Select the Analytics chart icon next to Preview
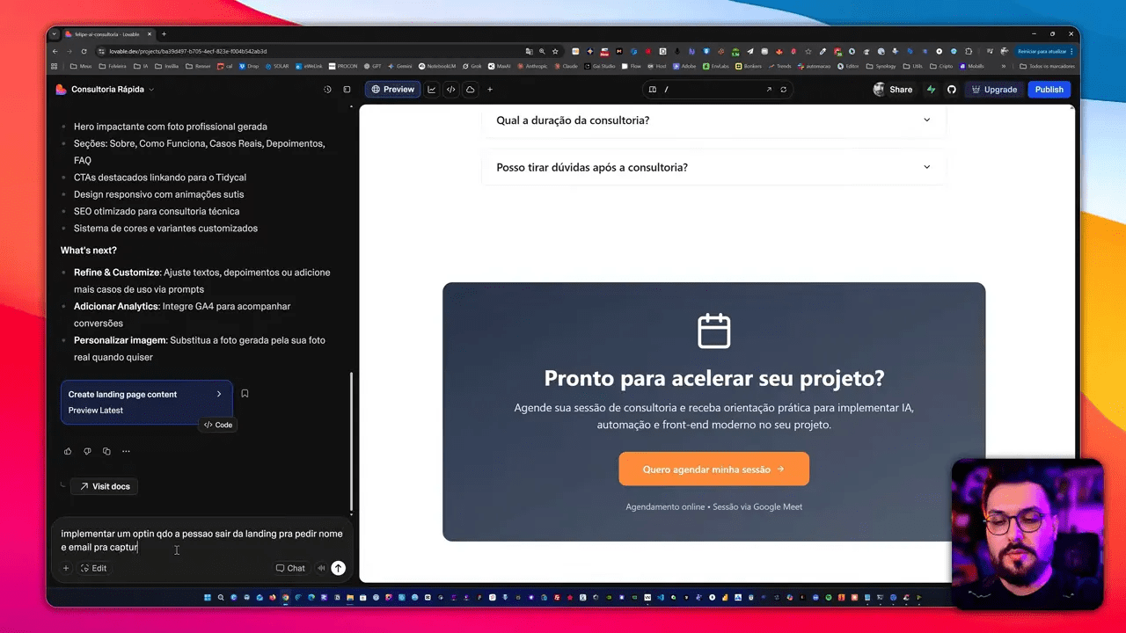The width and height of the screenshot is (1126, 633). pyautogui.click(x=430, y=89)
